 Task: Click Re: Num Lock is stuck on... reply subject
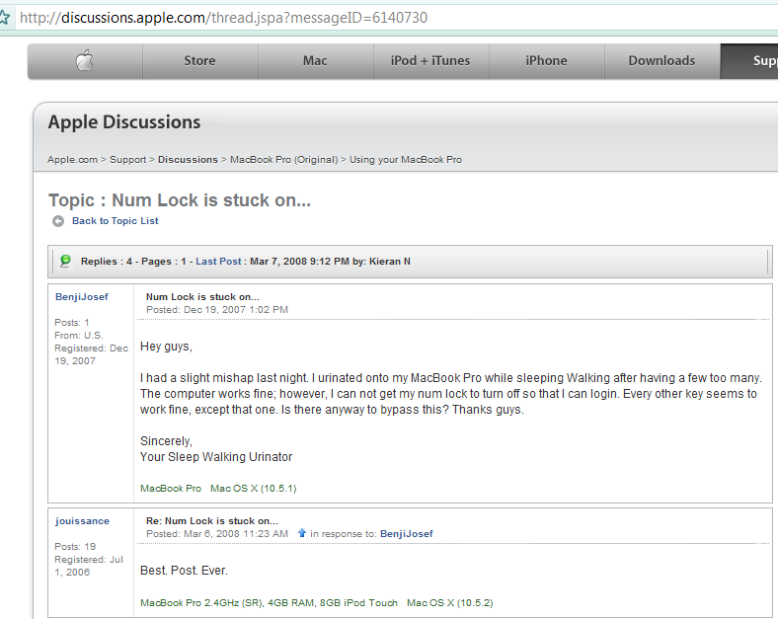pos(212,521)
